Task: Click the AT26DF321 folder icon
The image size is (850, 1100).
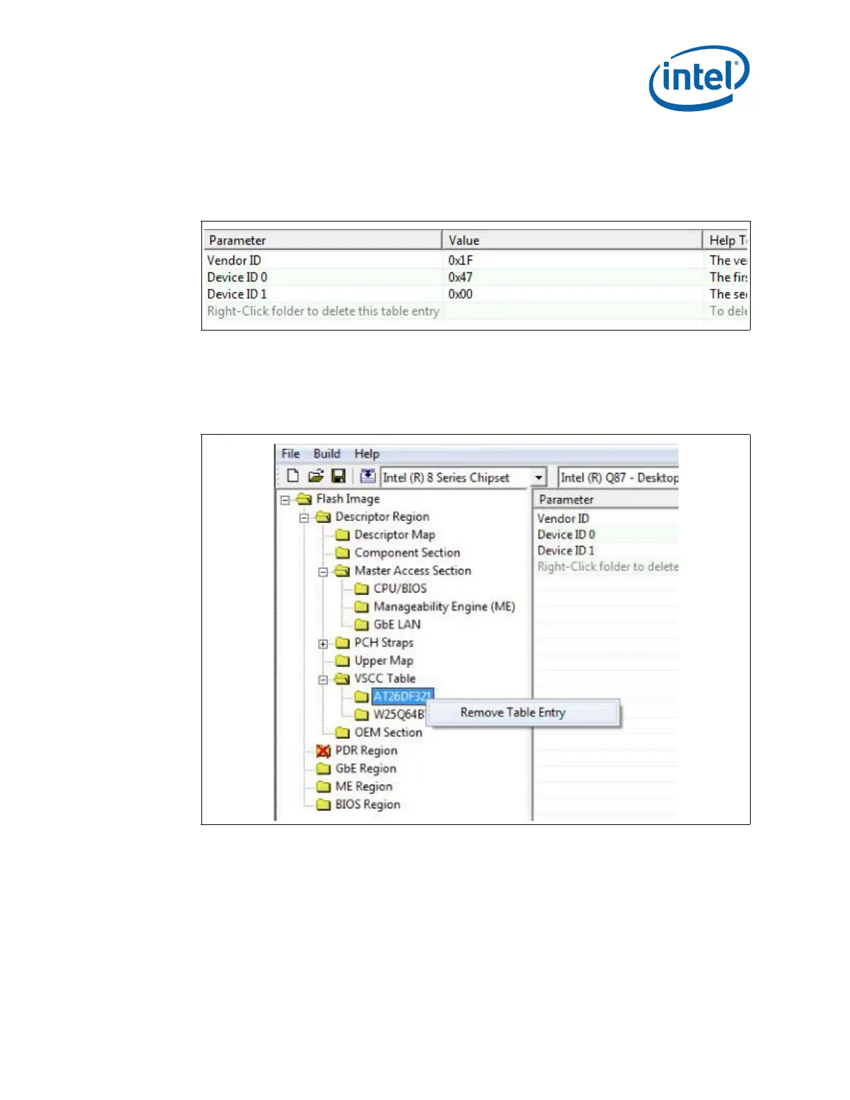Action: [361, 697]
